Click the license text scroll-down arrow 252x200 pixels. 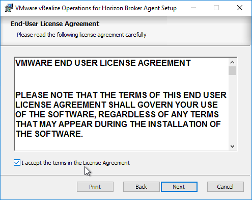pyautogui.click(x=232, y=146)
